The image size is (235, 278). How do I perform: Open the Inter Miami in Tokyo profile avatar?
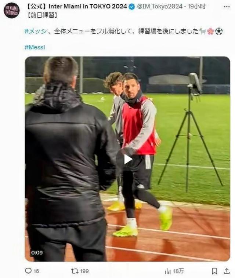11,10
